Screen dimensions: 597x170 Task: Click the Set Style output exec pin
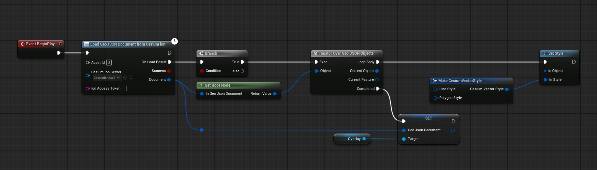[574, 62]
